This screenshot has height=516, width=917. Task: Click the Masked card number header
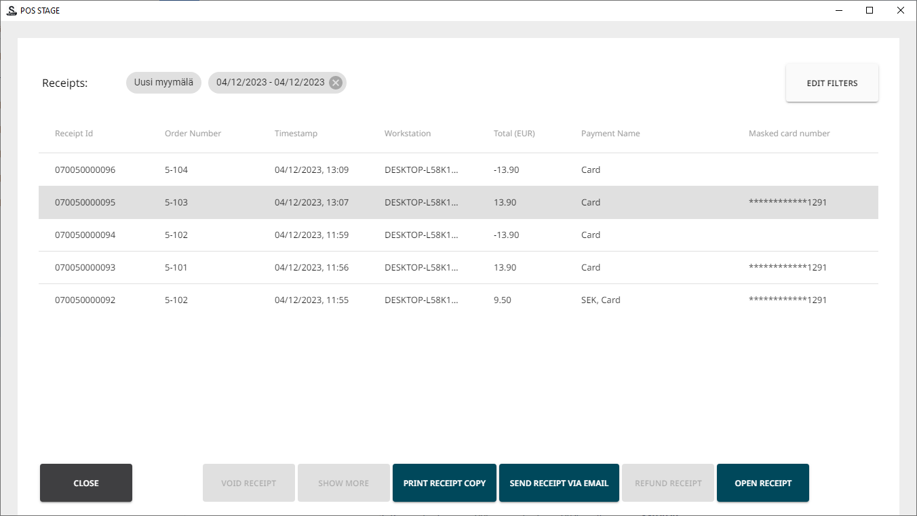click(x=789, y=134)
